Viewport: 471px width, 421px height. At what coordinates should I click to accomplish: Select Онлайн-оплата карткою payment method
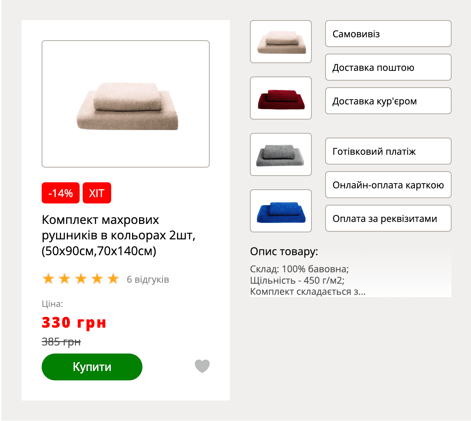pyautogui.click(x=388, y=185)
